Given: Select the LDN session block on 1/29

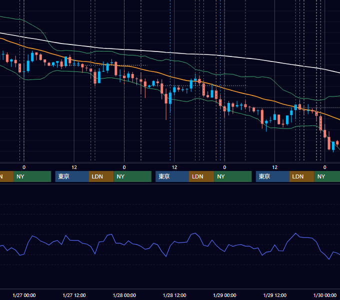Looking at the screenshot, I should 302,176.
